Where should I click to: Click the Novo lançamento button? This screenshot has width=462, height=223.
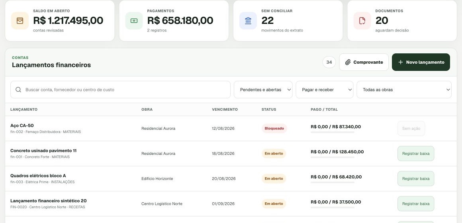point(421,62)
